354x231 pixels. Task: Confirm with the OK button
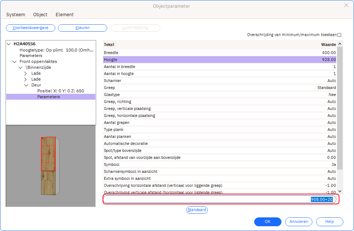click(x=267, y=222)
